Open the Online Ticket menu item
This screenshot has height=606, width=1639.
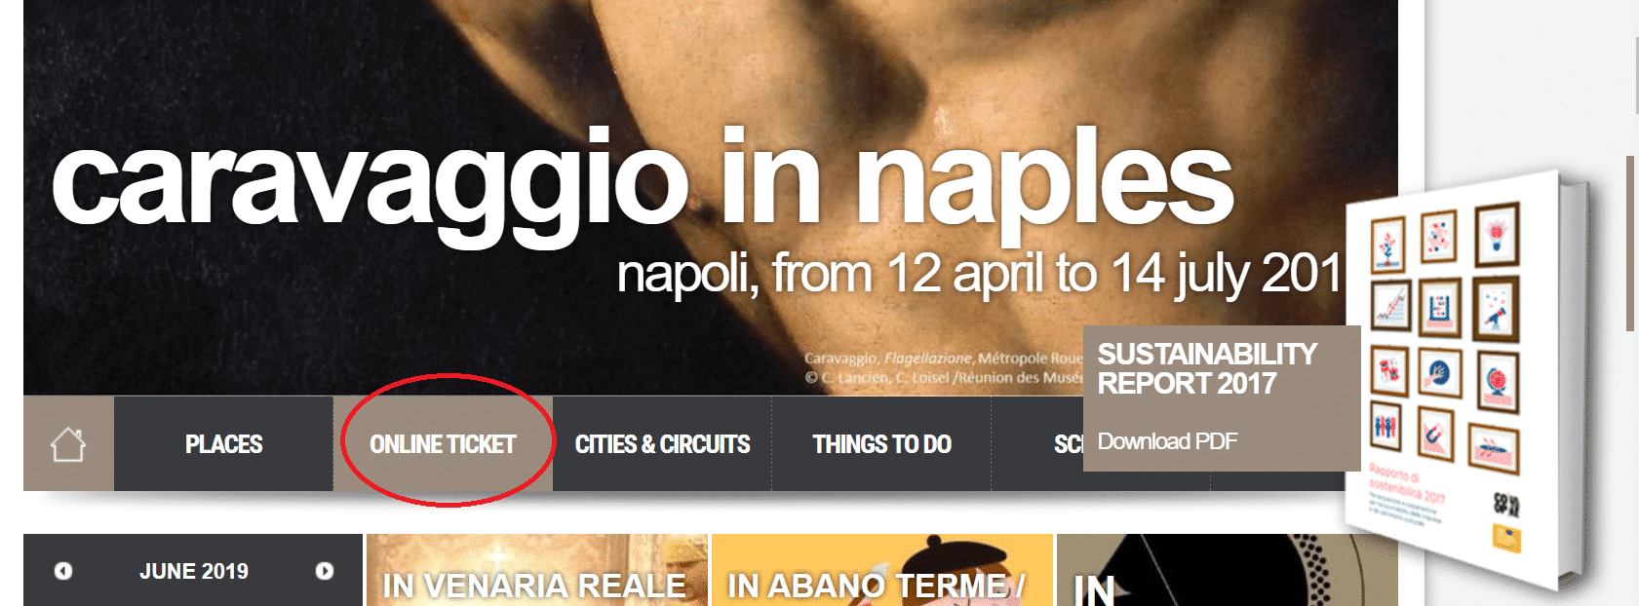pos(443,444)
